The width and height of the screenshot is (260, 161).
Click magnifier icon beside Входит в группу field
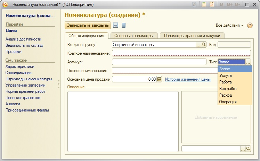pos(204,44)
